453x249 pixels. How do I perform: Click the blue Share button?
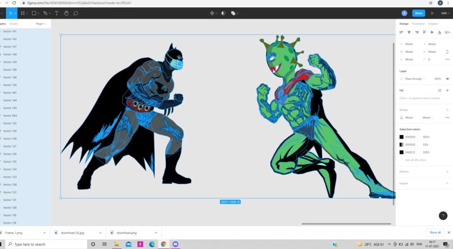(419, 13)
